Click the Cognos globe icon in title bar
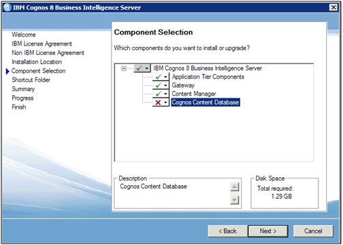 (x=7, y=7)
